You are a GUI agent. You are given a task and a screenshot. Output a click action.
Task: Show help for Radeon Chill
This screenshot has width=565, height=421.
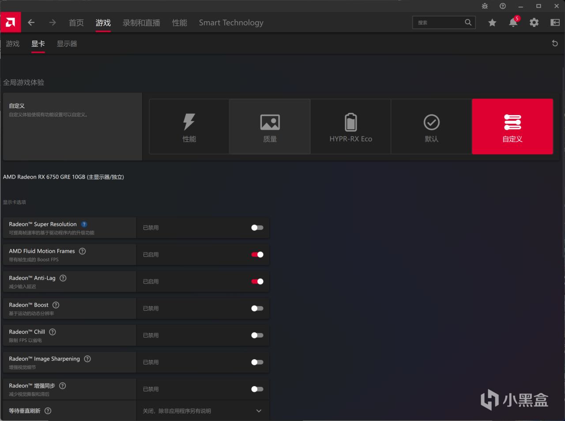53,332
